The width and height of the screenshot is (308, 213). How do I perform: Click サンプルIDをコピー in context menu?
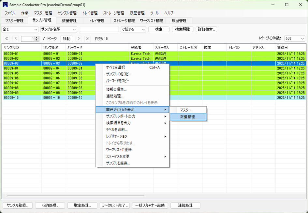[119, 74]
